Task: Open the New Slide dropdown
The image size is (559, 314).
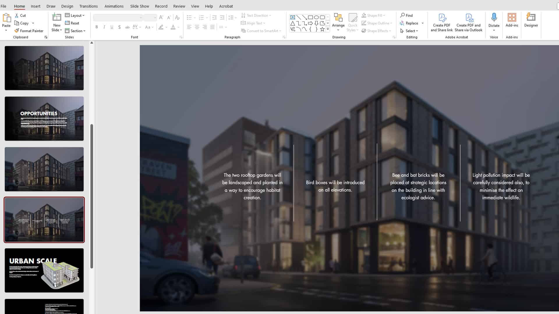Action: click(56, 30)
